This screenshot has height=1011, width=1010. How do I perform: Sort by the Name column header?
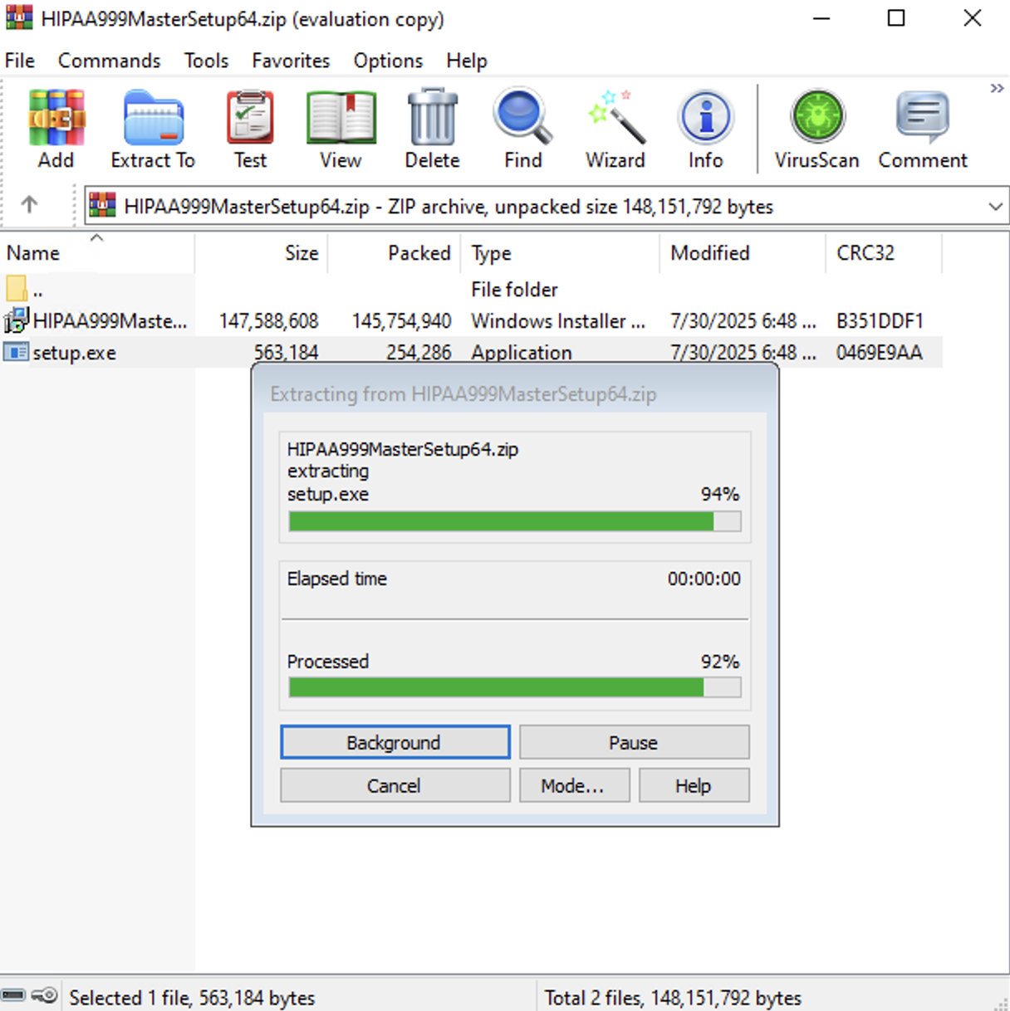coord(97,253)
